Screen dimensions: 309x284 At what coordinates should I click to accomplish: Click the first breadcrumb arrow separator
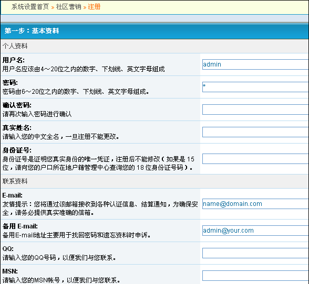[53, 7]
